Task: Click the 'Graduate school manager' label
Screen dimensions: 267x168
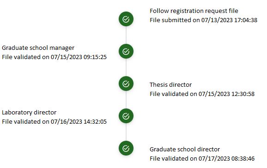Action: (x=38, y=48)
